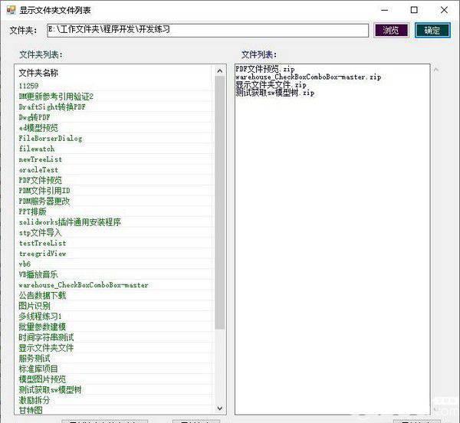
Task: Click file 测试获取sw模型树.zip
Action: tap(275, 93)
